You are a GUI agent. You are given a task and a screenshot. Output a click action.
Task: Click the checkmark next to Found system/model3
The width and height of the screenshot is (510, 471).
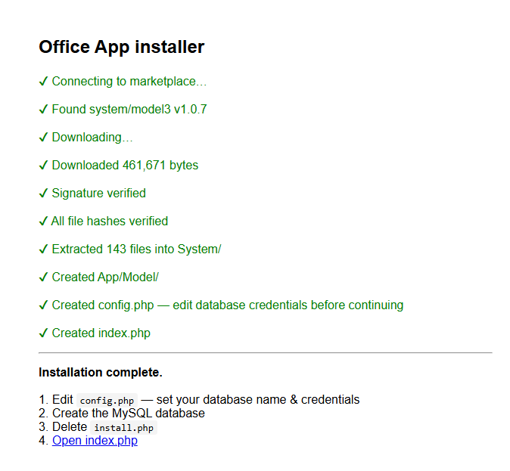pyautogui.click(x=44, y=110)
